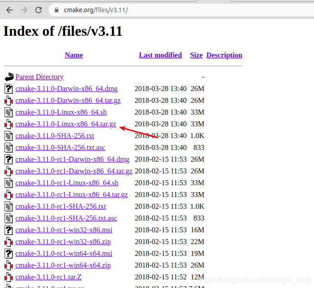Click text-file icon beside cmake-3.11.0-SHA-256.txt
This screenshot has width=314, height=288.
click(x=9, y=136)
